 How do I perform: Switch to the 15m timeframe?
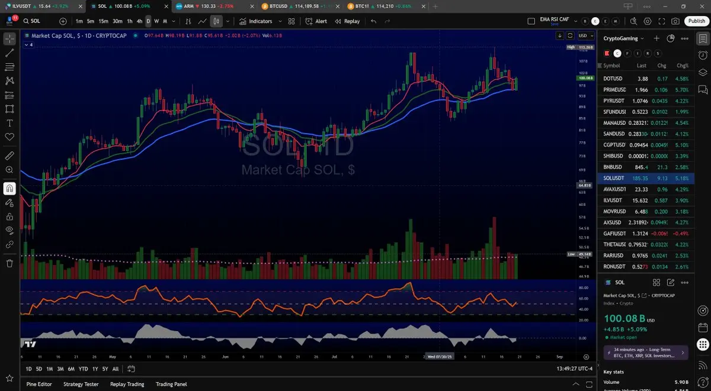pyautogui.click(x=103, y=21)
